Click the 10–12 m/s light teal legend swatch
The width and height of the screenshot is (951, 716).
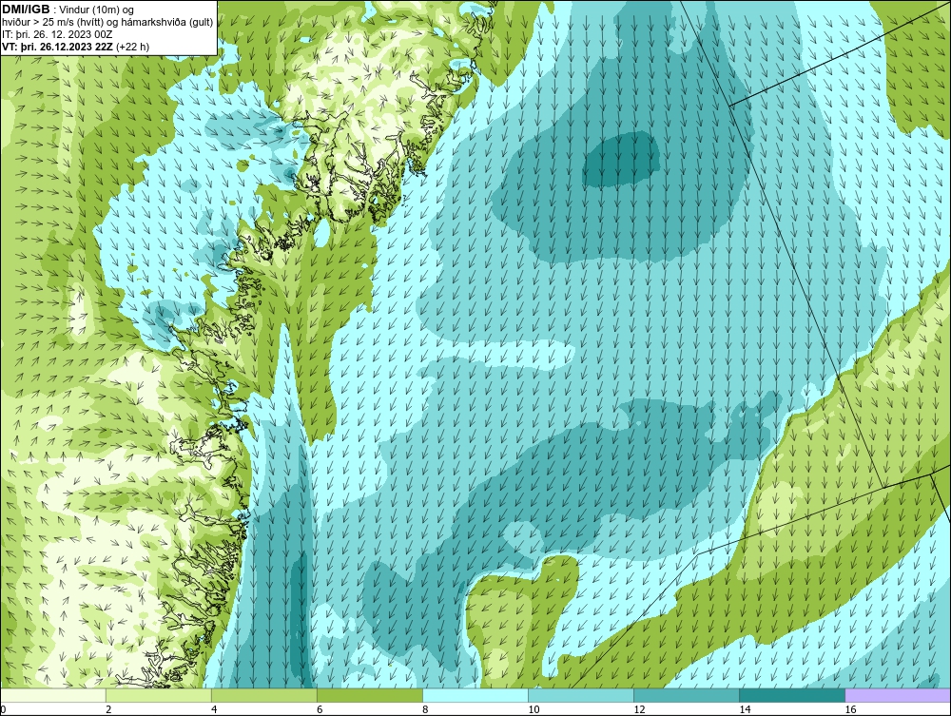tap(581, 695)
